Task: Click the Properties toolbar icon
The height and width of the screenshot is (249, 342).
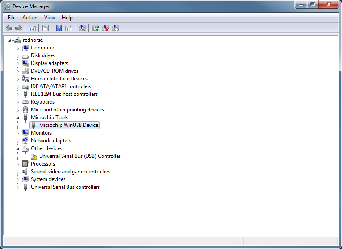Action: pyautogui.click(x=45, y=28)
